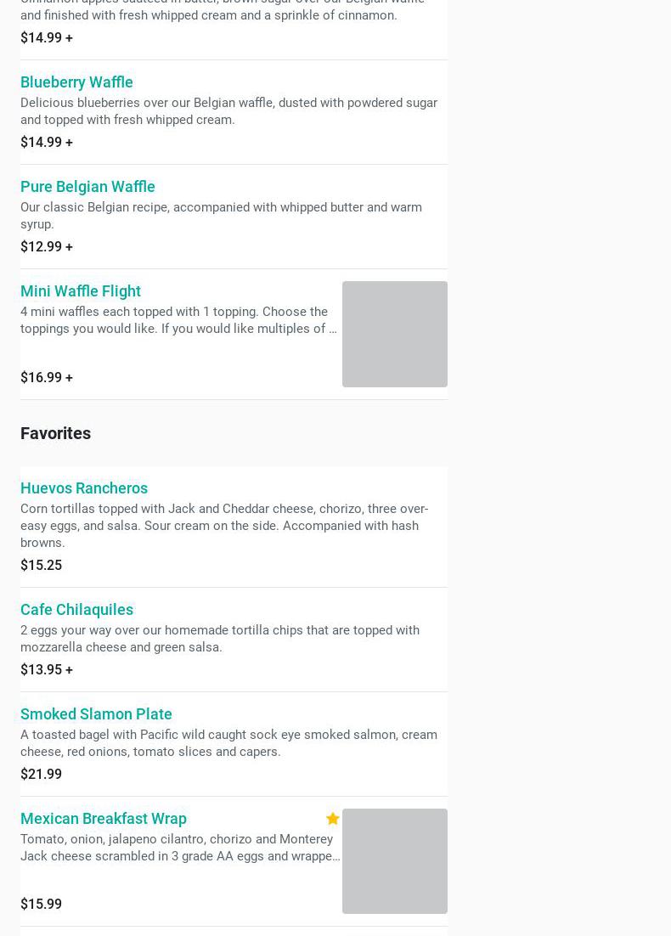This screenshot has width=671, height=936.
Task: Click the $15.99 Mexican Breakfast Wrap price
Action: pos(41,904)
